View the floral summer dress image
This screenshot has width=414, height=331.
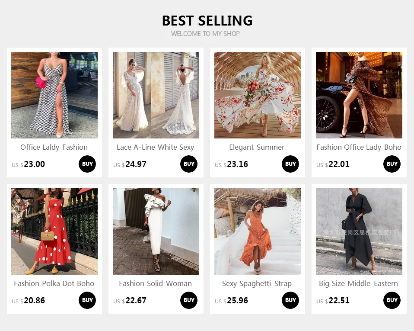[258, 95]
